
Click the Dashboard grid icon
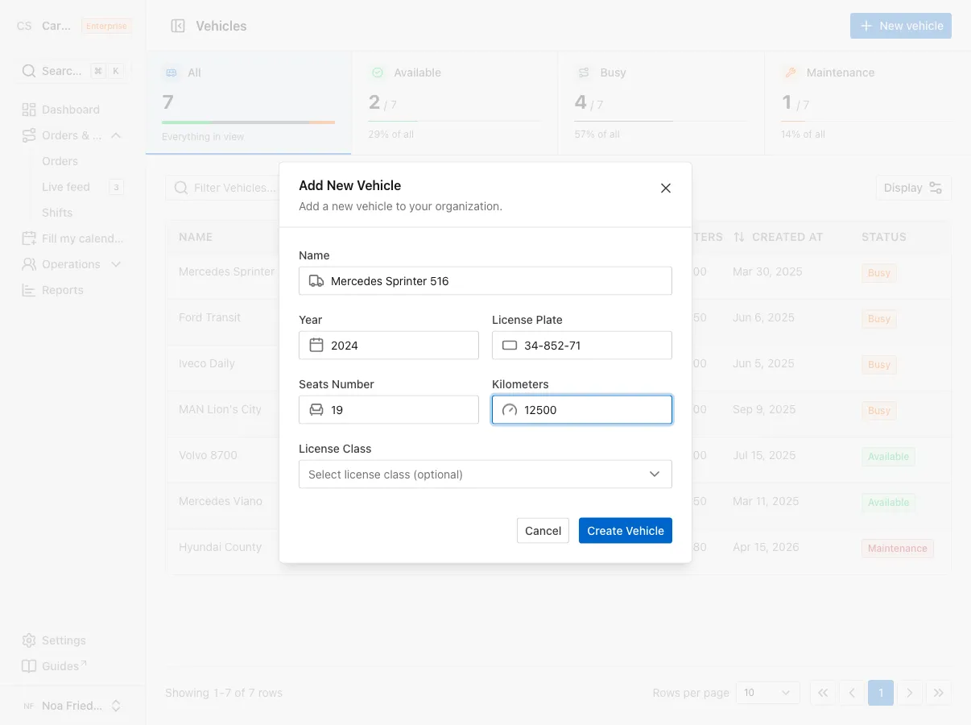click(29, 110)
